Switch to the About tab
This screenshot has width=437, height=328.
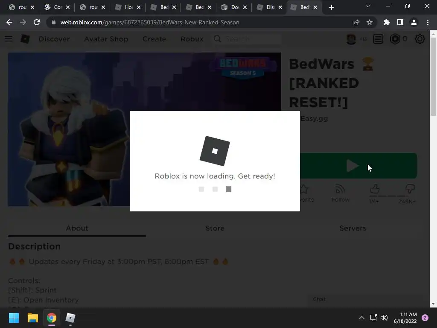click(77, 228)
